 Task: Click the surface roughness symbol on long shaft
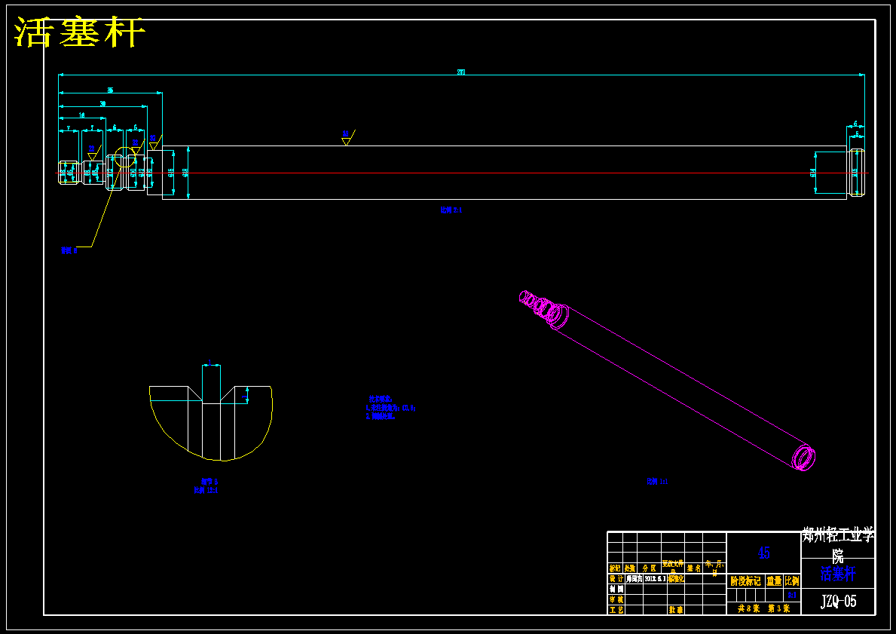(x=347, y=137)
